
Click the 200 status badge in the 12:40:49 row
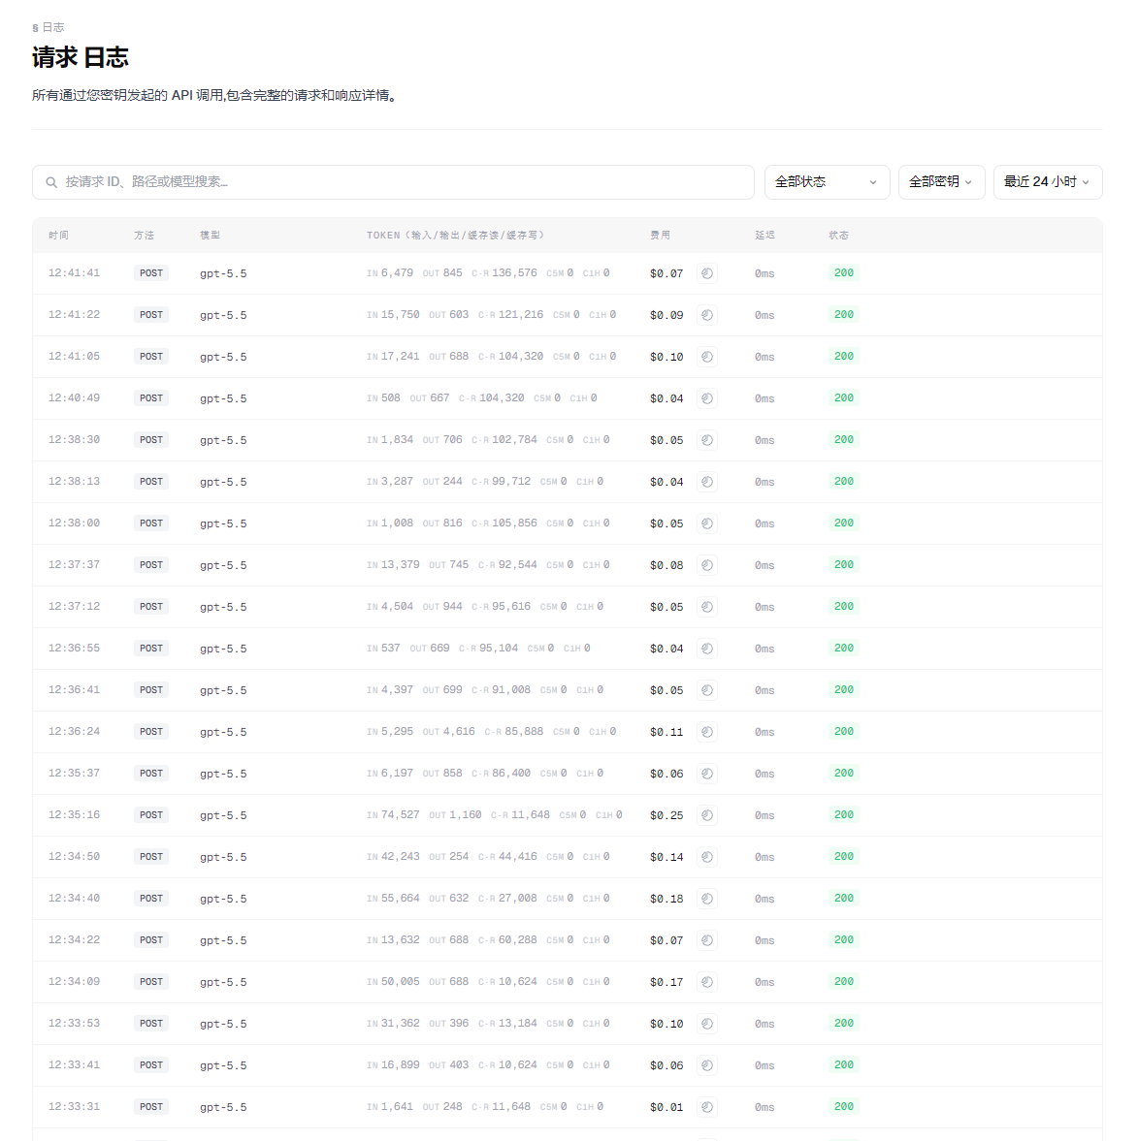click(844, 398)
